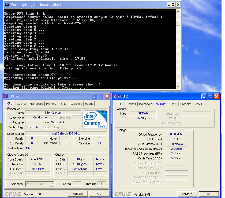Click OK in the left CPU-Z window

tap(99, 194)
